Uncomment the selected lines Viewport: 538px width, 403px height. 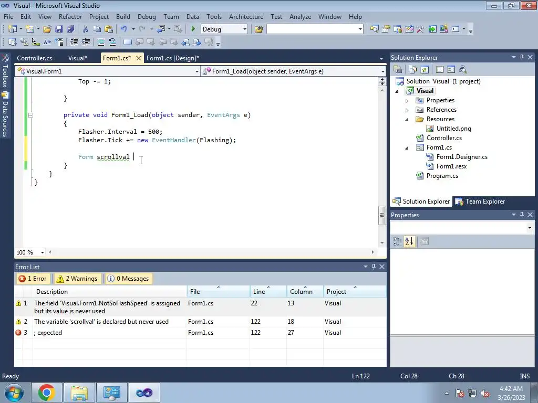[112, 42]
